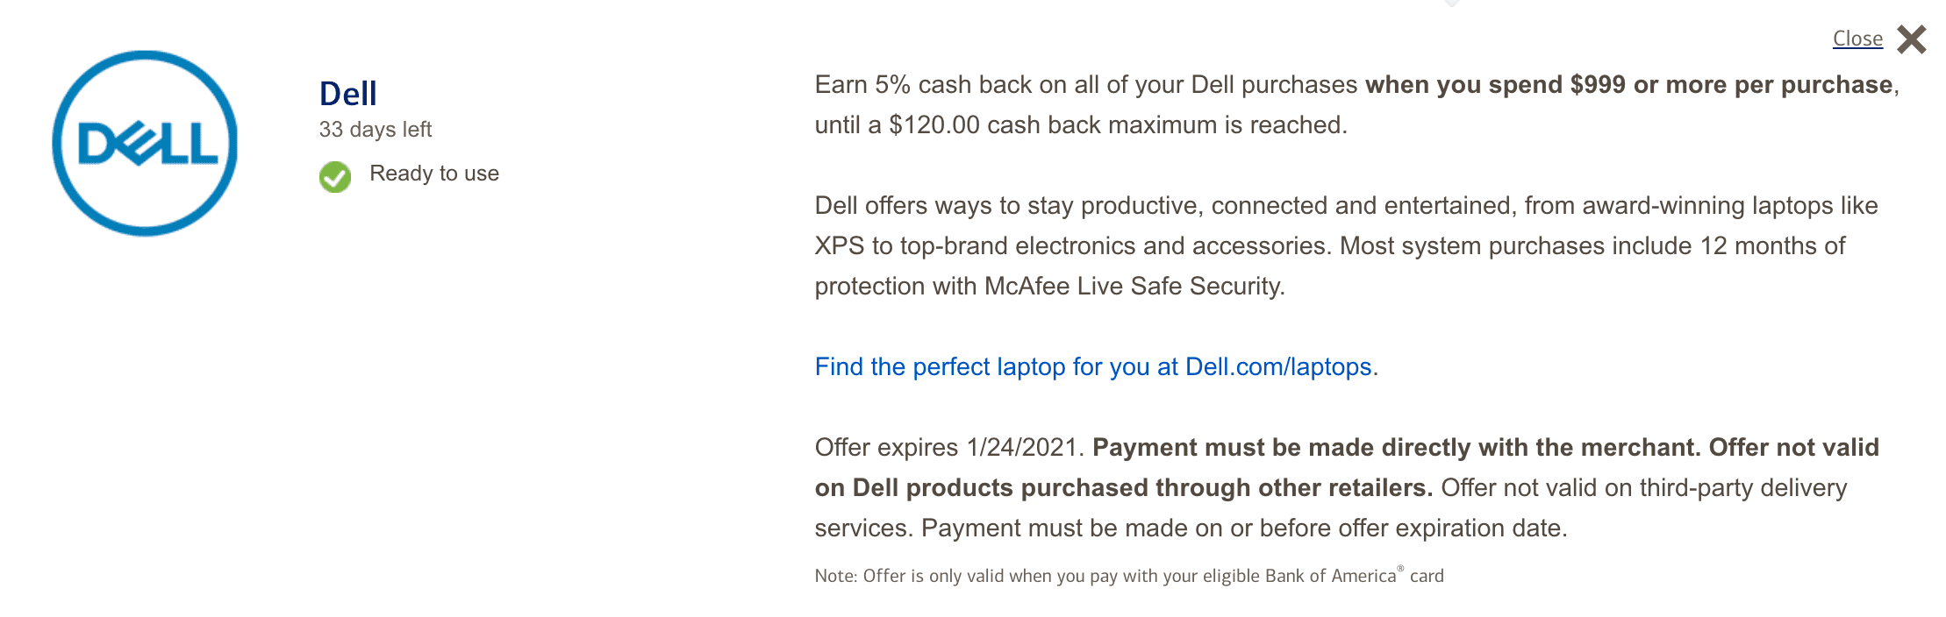Click the X close icon

tap(1911, 39)
